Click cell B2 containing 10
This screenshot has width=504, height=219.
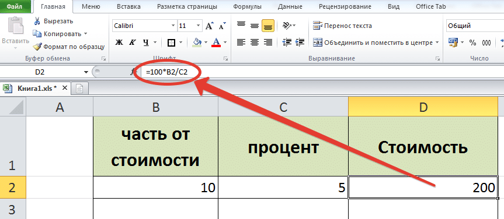(x=155, y=187)
